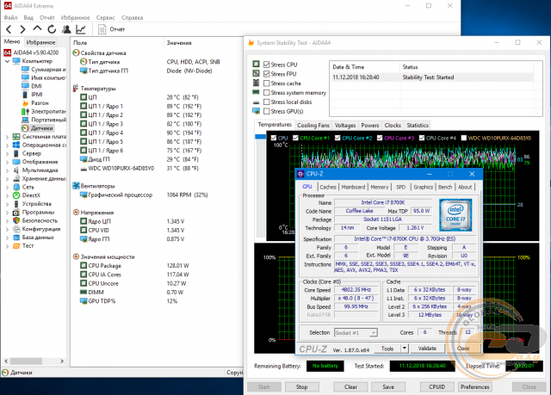Click the Clear button
The height and width of the screenshot is (395, 551).
point(350,387)
